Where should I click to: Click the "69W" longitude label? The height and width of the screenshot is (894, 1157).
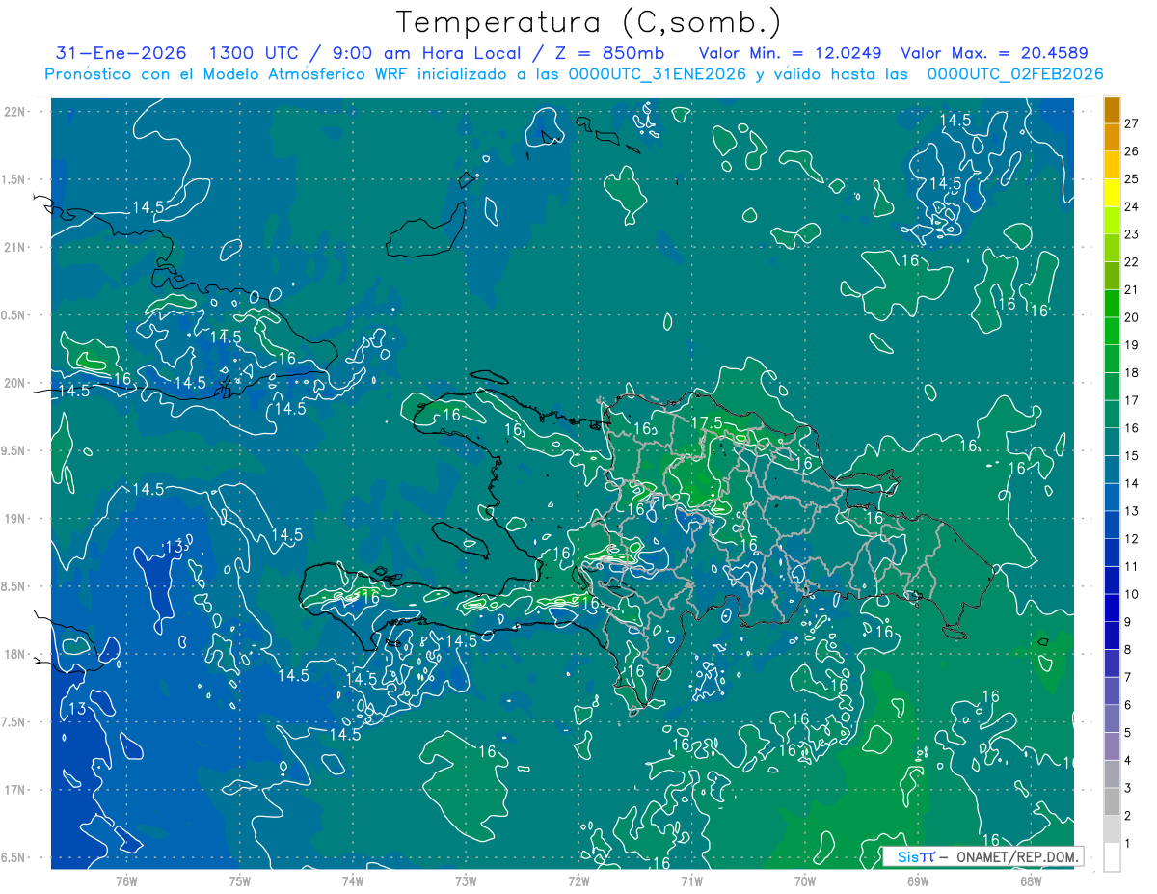click(918, 880)
